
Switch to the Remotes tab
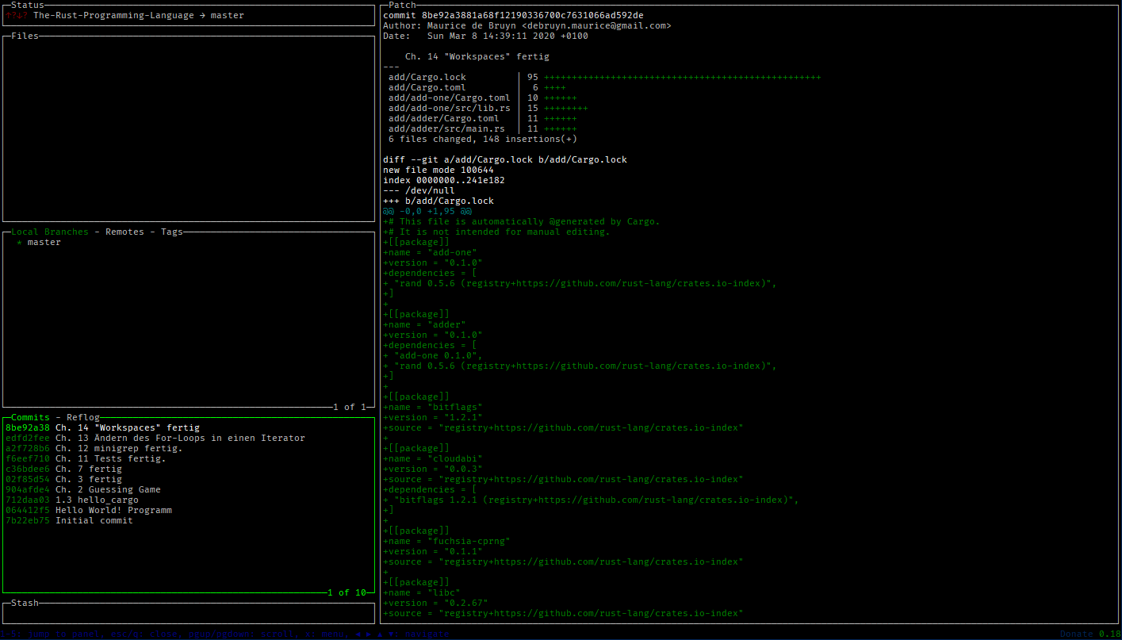(124, 232)
